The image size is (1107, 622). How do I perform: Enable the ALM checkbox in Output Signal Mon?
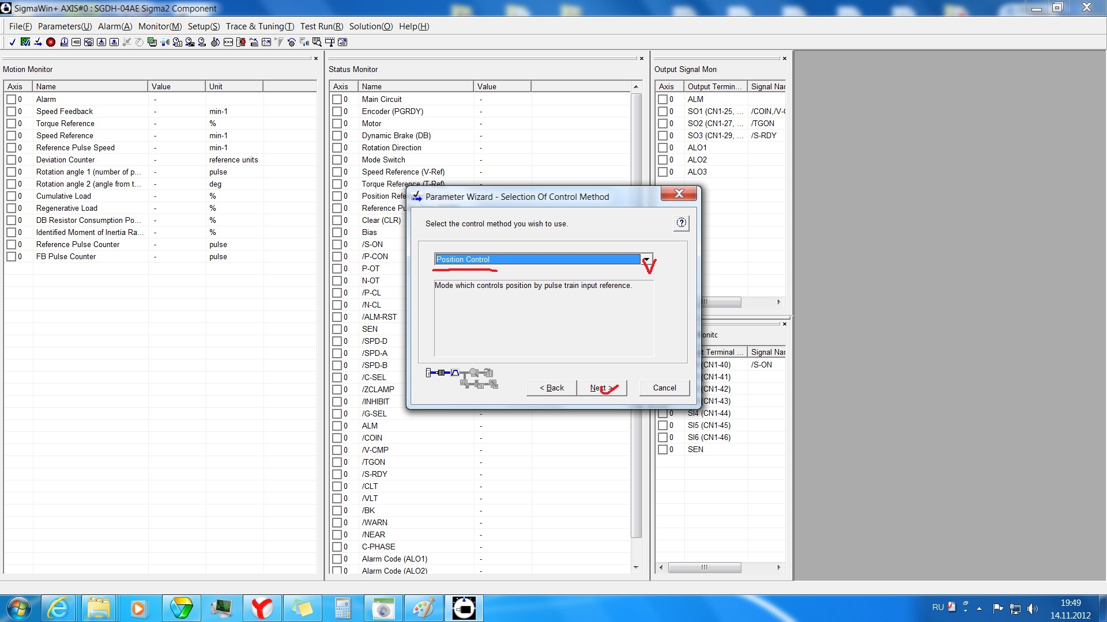pyautogui.click(x=662, y=99)
